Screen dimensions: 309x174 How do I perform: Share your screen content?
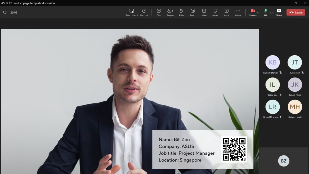point(279,12)
